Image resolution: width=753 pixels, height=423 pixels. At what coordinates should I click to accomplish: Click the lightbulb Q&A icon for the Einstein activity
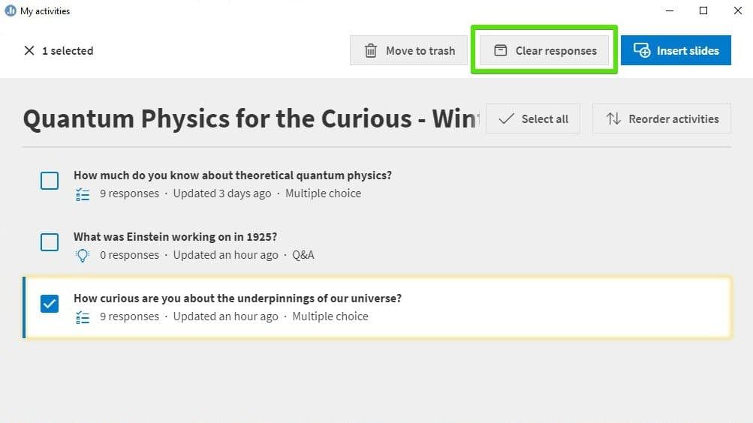click(x=83, y=255)
